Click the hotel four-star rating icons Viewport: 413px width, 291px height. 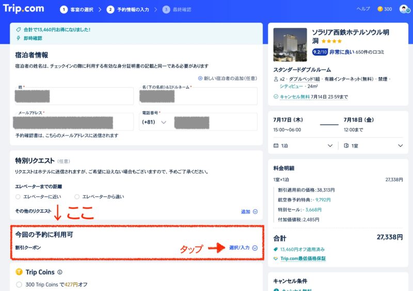pyautogui.click(x=331, y=41)
